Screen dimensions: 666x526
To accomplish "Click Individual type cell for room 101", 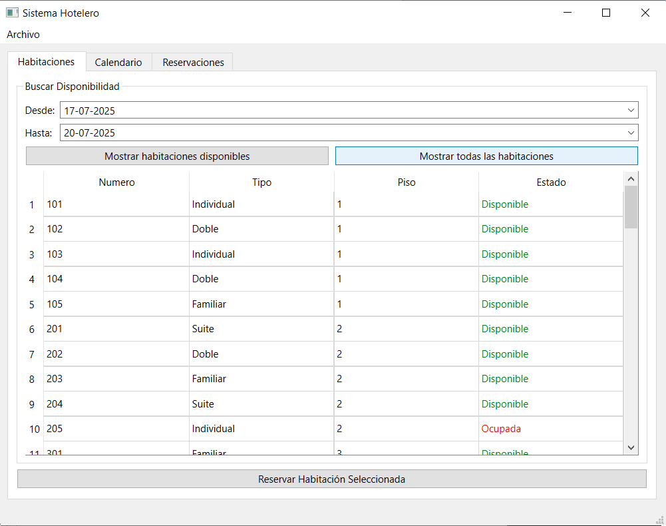I will [x=261, y=204].
